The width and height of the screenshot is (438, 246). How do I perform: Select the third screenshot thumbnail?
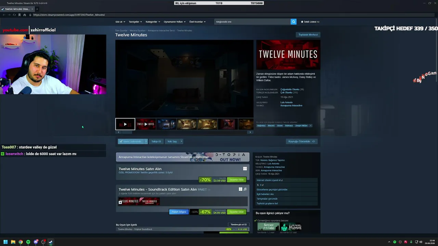[x=166, y=124]
